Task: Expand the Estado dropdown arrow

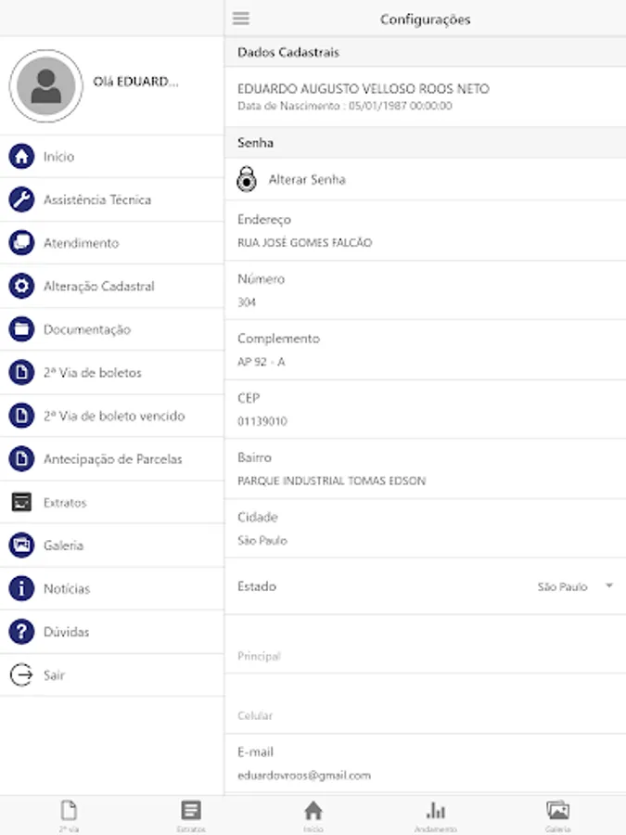Action: pyautogui.click(x=609, y=585)
